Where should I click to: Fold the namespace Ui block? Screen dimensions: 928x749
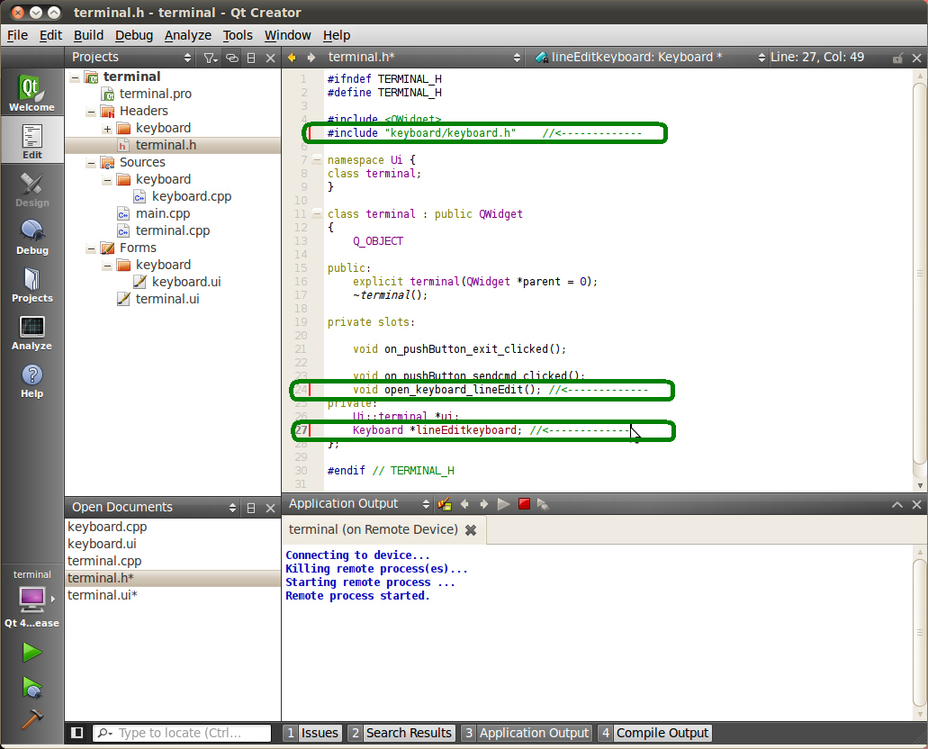click(x=317, y=159)
